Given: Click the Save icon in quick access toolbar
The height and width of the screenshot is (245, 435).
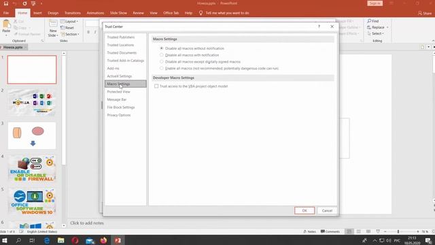Looking at the screenshot, I should tap(6, 3).
